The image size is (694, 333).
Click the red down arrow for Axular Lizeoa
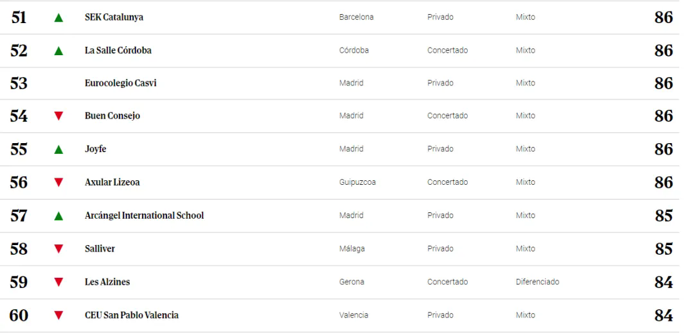tap(58, 182)
